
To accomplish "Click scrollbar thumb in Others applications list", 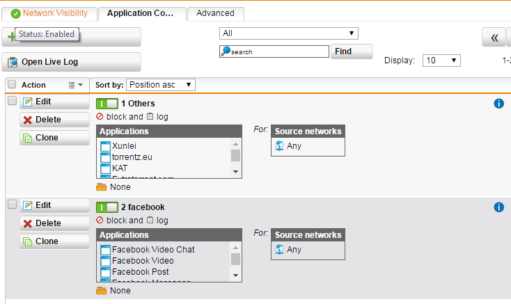I will pos(235,155).
